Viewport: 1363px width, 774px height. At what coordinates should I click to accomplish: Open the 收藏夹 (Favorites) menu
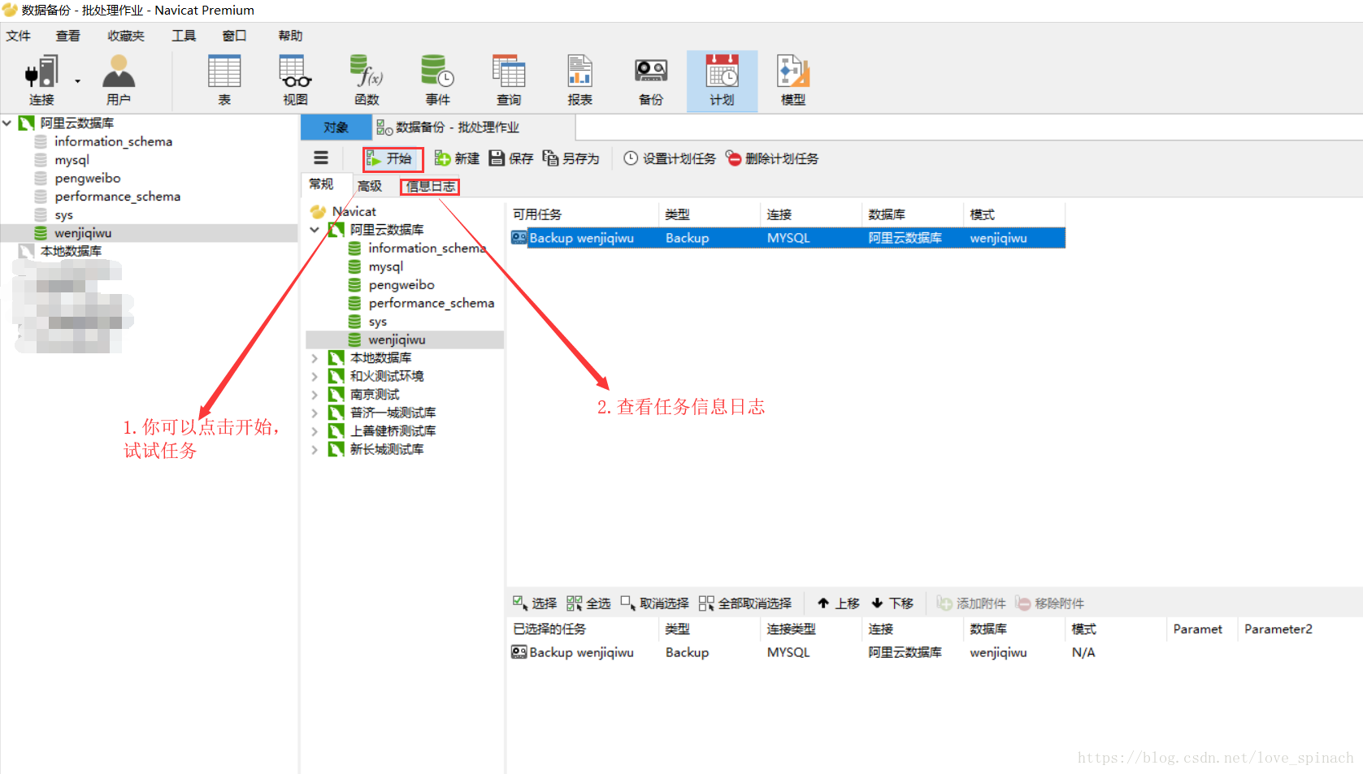tap(126, 36)
